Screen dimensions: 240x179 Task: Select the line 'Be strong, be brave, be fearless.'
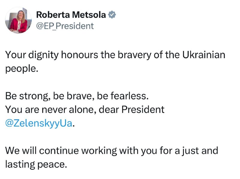(x=77, y=96)
